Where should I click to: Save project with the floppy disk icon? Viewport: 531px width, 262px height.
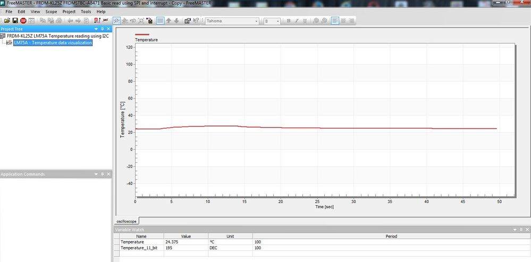click(15, 21)
